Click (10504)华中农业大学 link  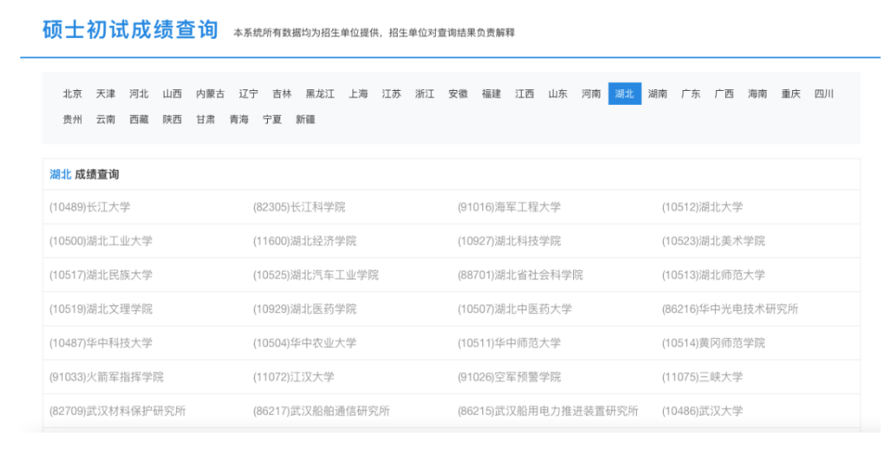[x=304, y=343]
